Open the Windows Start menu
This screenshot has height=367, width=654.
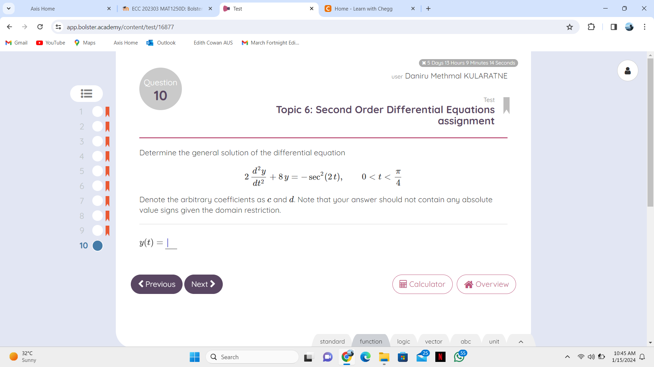click(194, 357)
